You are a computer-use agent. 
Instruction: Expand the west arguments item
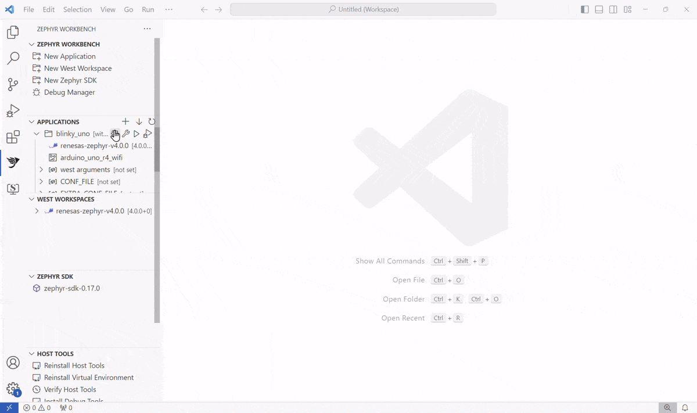pyautogui.click(x=41, y=170)
